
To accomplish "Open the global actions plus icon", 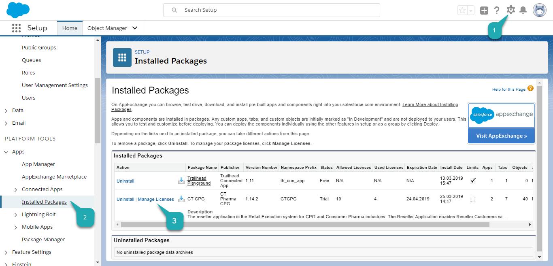I will tap(484, 11).
